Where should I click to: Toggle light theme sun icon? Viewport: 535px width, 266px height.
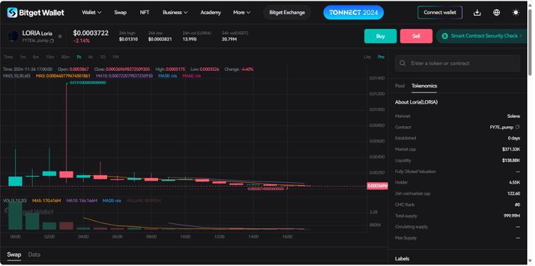click(x=516, y=13)
